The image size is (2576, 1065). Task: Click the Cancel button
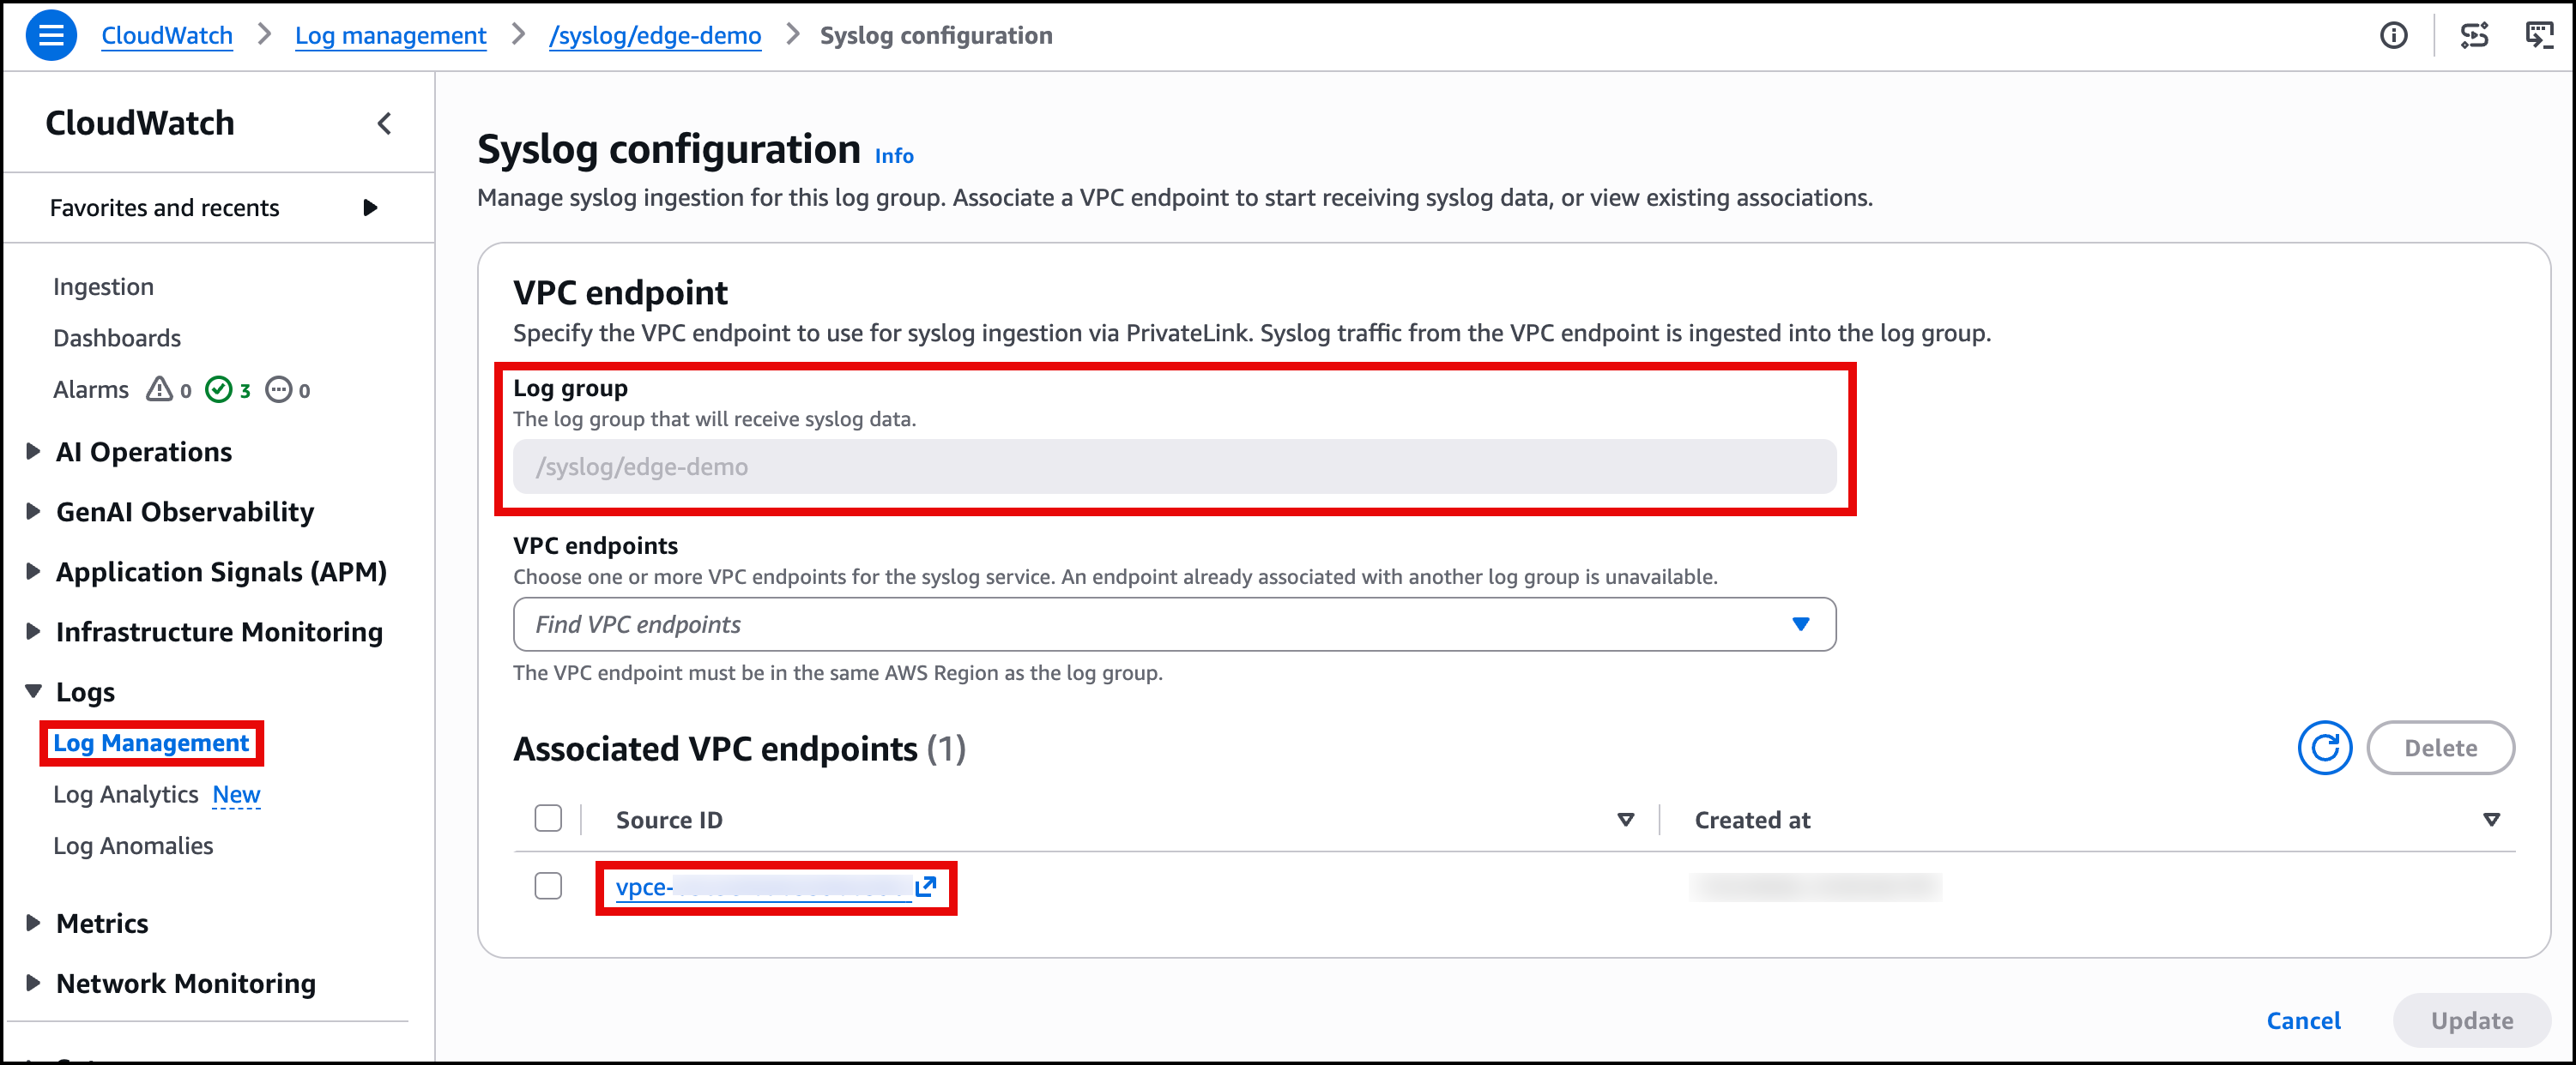2303,1021
